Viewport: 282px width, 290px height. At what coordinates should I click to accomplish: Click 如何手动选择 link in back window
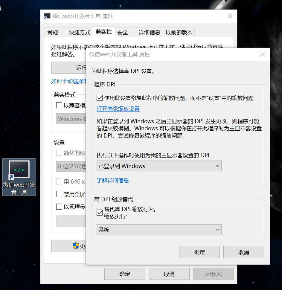[x=68, y=81]
